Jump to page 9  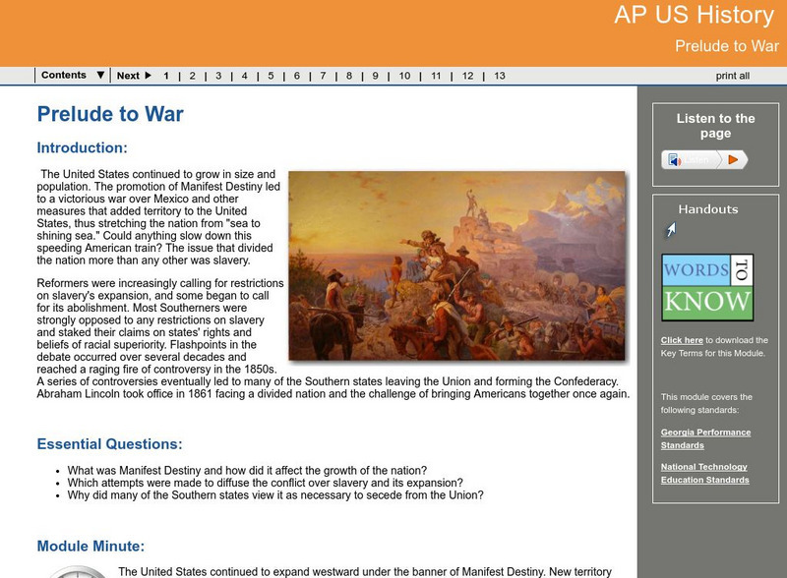375,76
